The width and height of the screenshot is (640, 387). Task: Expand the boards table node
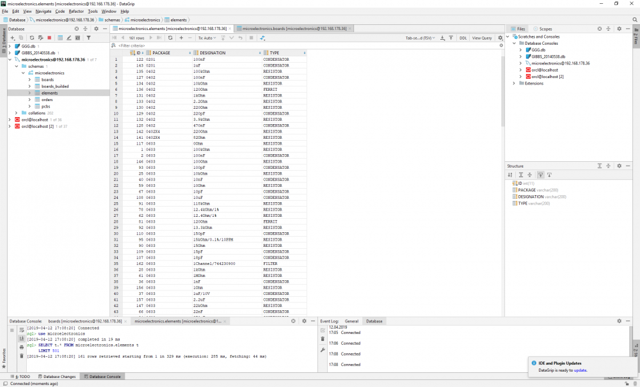[29, 79]
